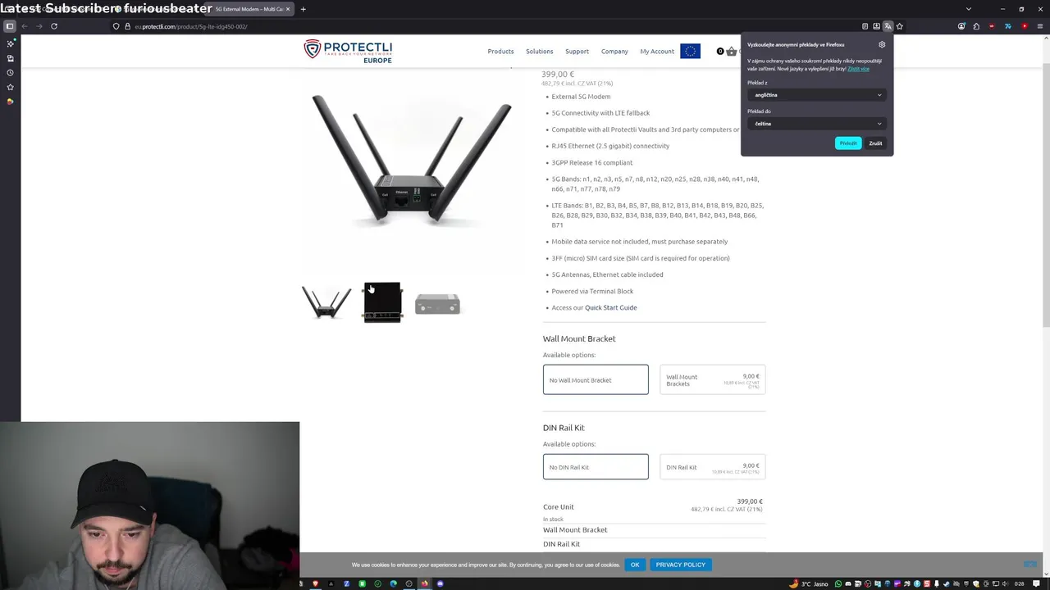Screen dimensions: 1050x590
Task: Open a new browser tab
Action: (303, 9)
